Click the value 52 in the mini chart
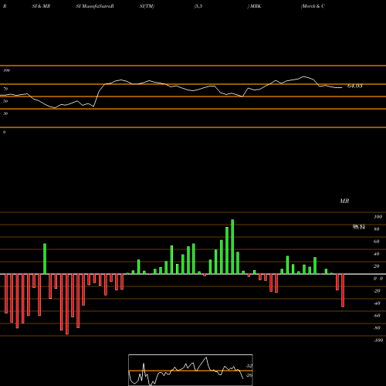 coord(249,366)
